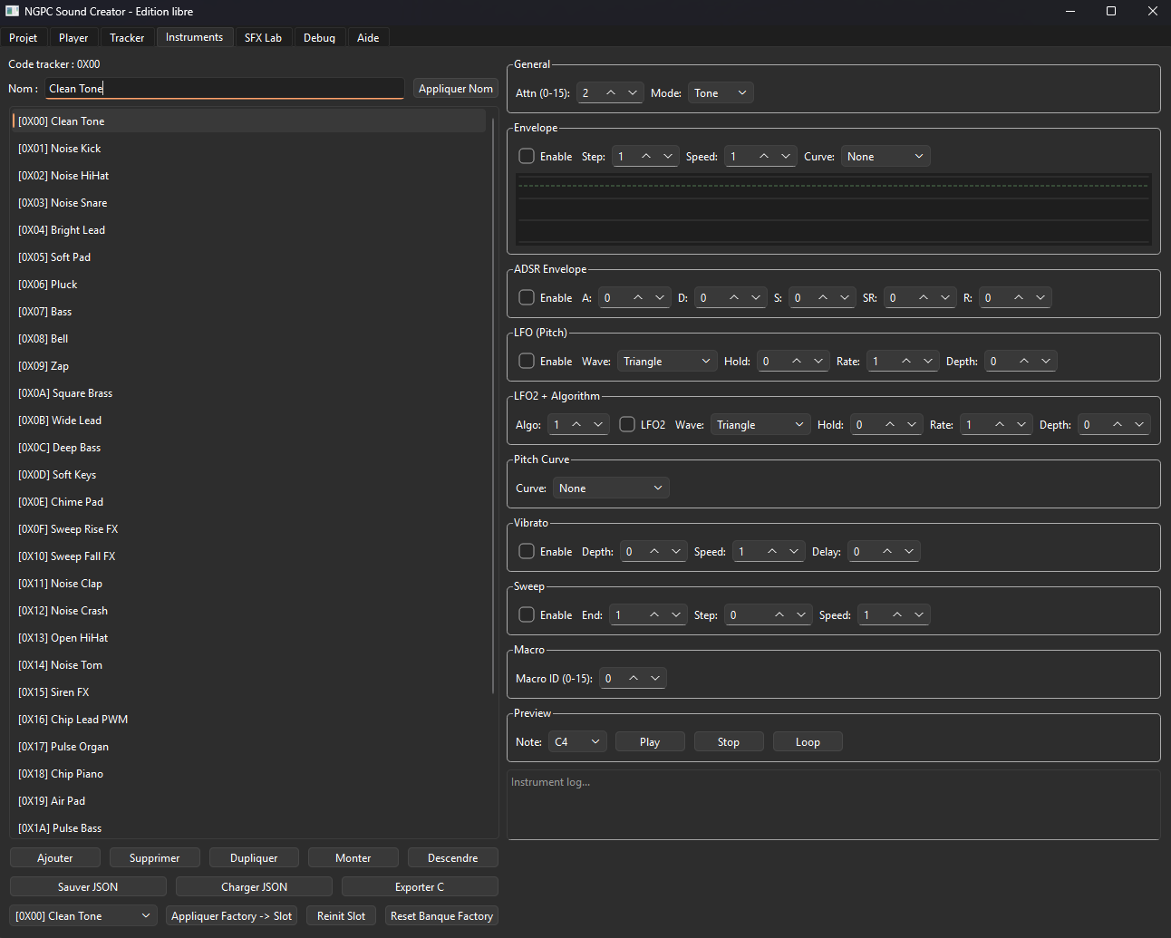The width and height of the screenshot is (1171, 938).
Task: Click Sauver JSON button
Action: 88,887
